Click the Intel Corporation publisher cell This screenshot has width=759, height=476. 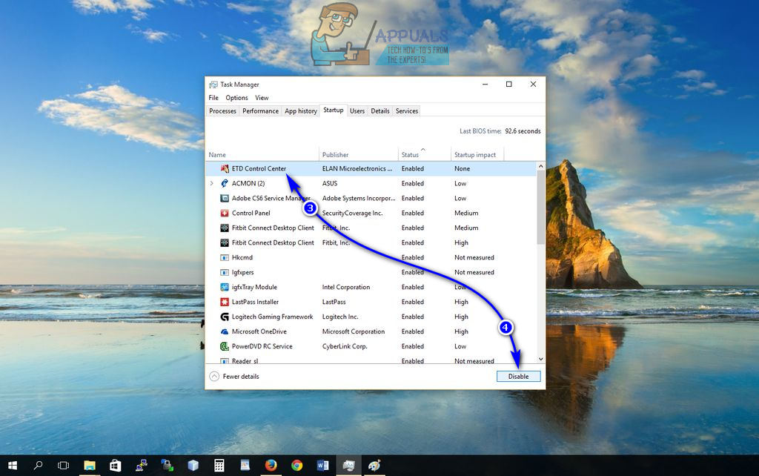tap(346, 287)
